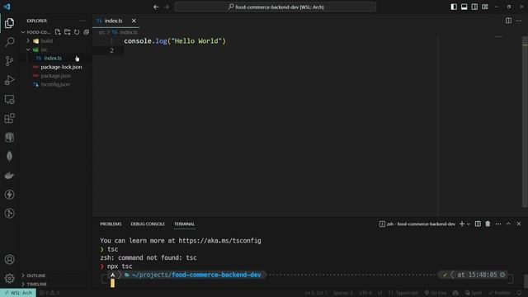
Task: Start Go Live server
Action: pos(436,293)
